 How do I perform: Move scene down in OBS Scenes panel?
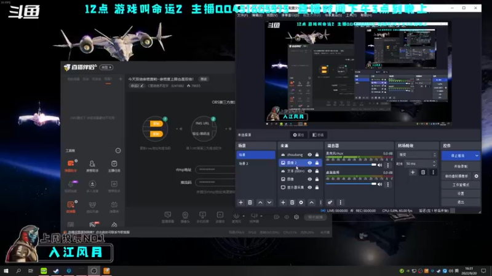tap(269, 202)
